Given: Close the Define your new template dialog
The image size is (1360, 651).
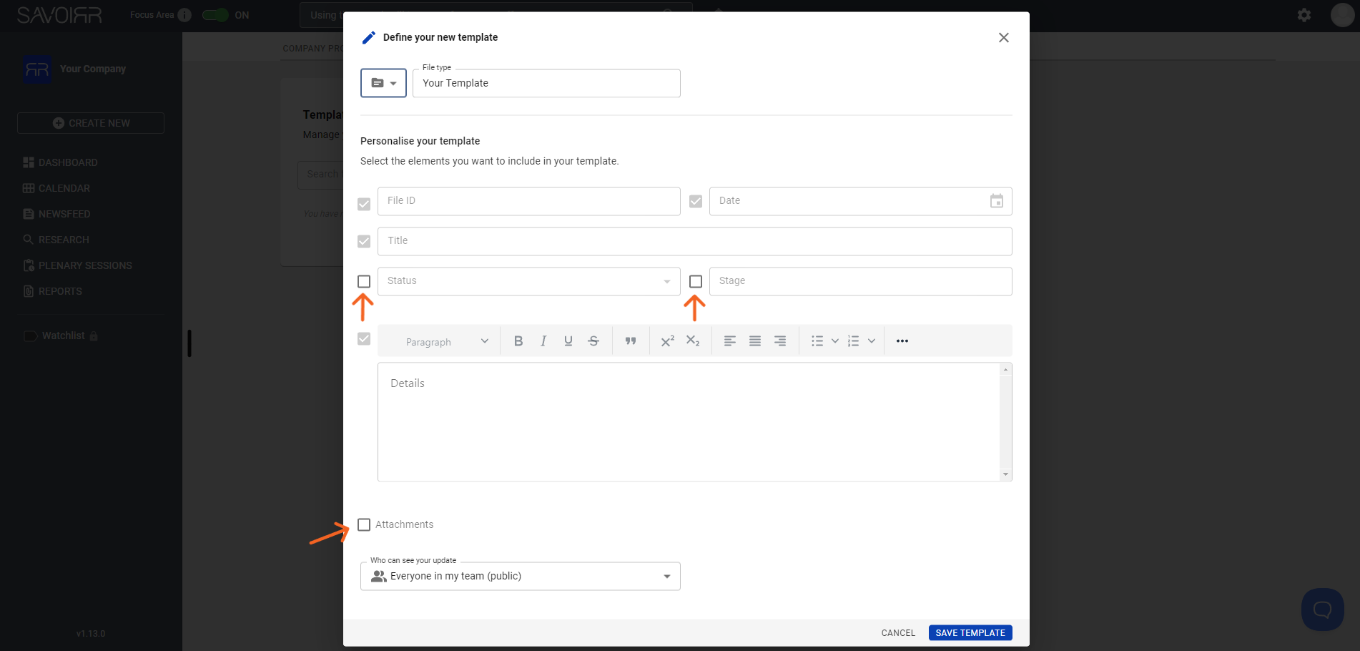Looking at the screenshot, I should coord(1004,38).
